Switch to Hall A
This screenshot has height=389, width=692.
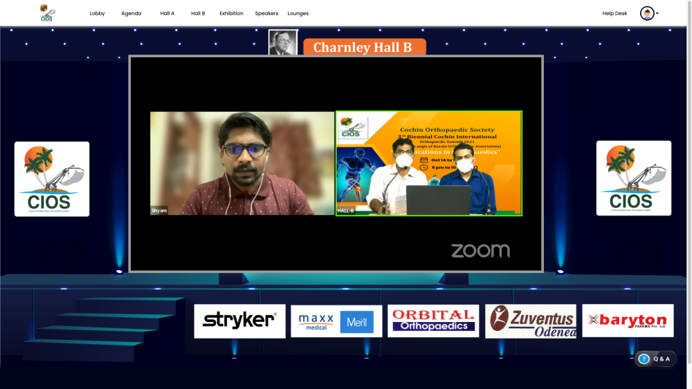(x=167, y=13)
